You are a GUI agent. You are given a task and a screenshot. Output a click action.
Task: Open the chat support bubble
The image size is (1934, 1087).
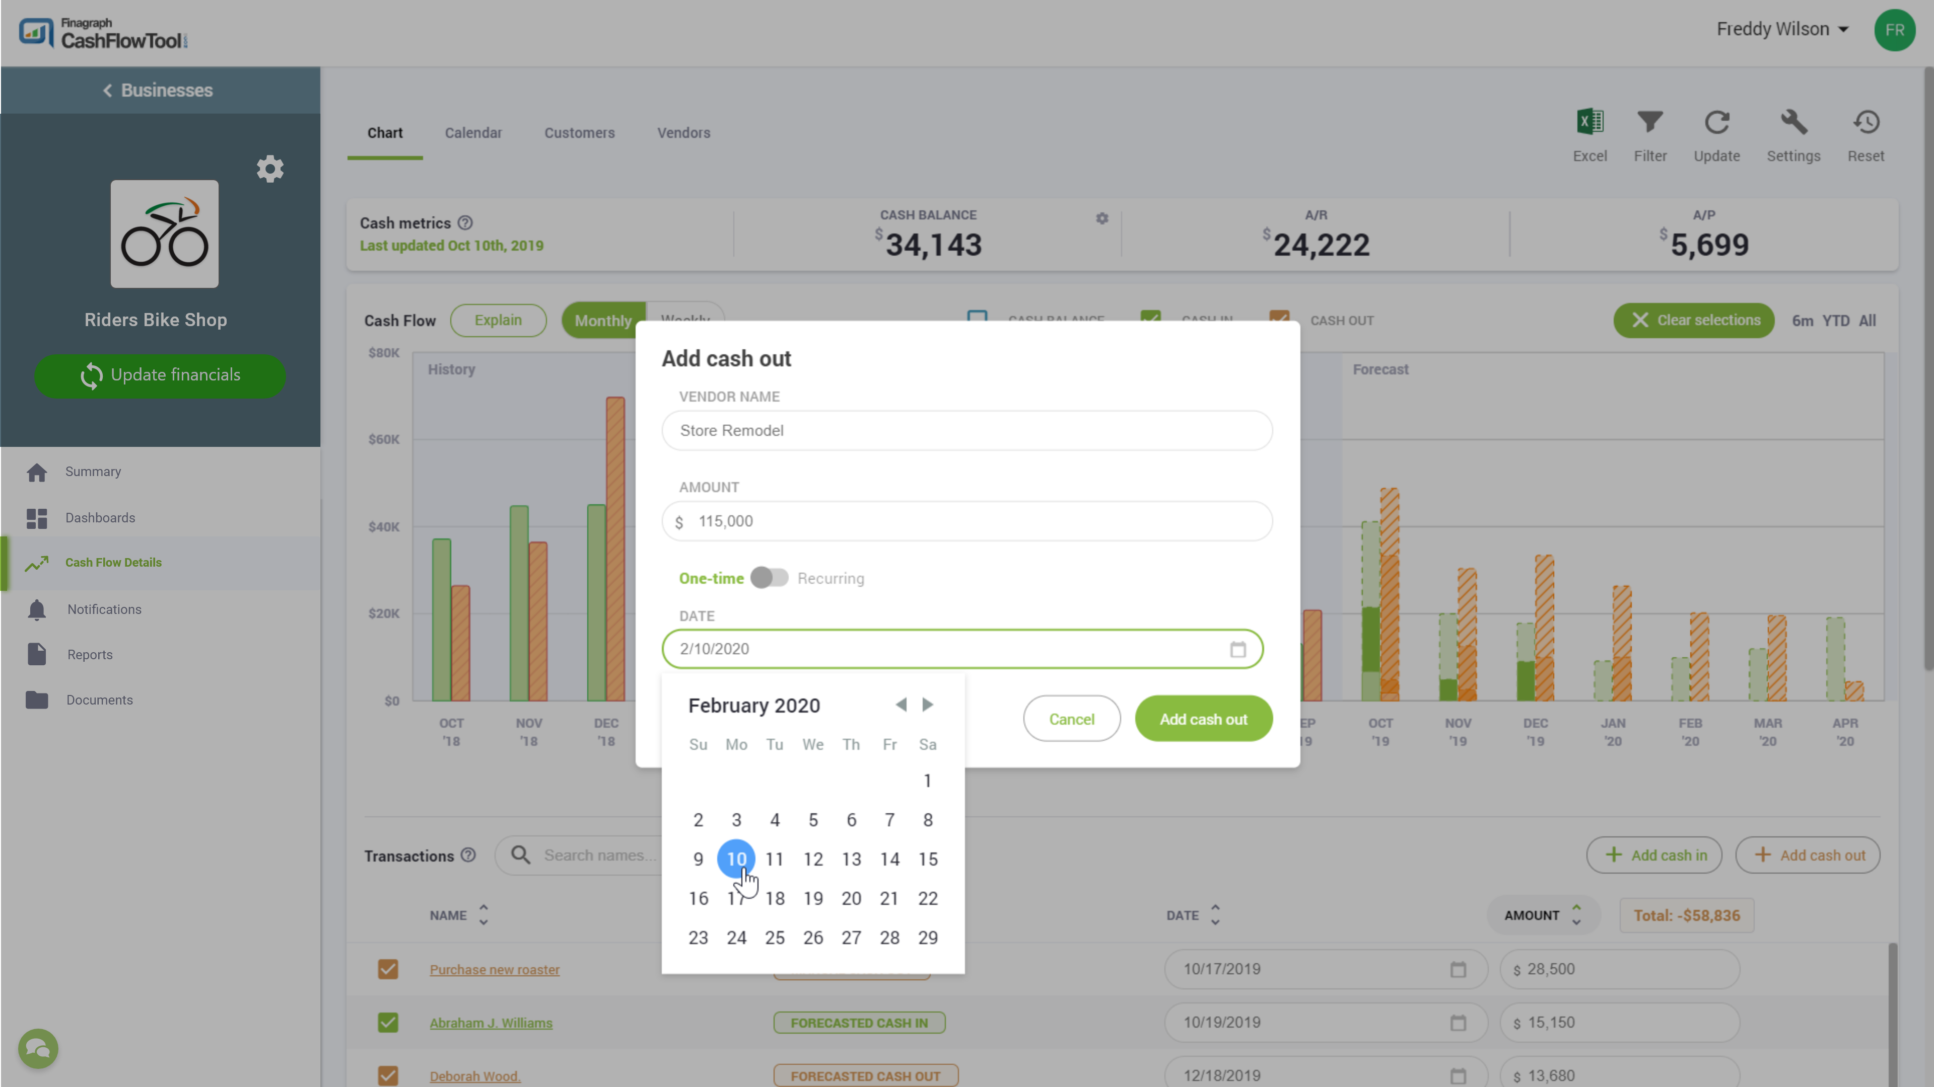coord(38,1048)
